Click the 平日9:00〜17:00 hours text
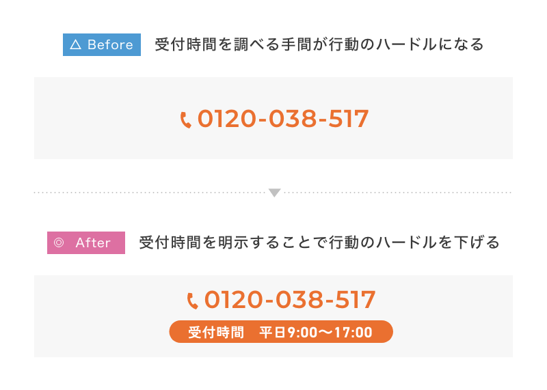This screenshot has width=547, height=390. click(x=316, y=332)
